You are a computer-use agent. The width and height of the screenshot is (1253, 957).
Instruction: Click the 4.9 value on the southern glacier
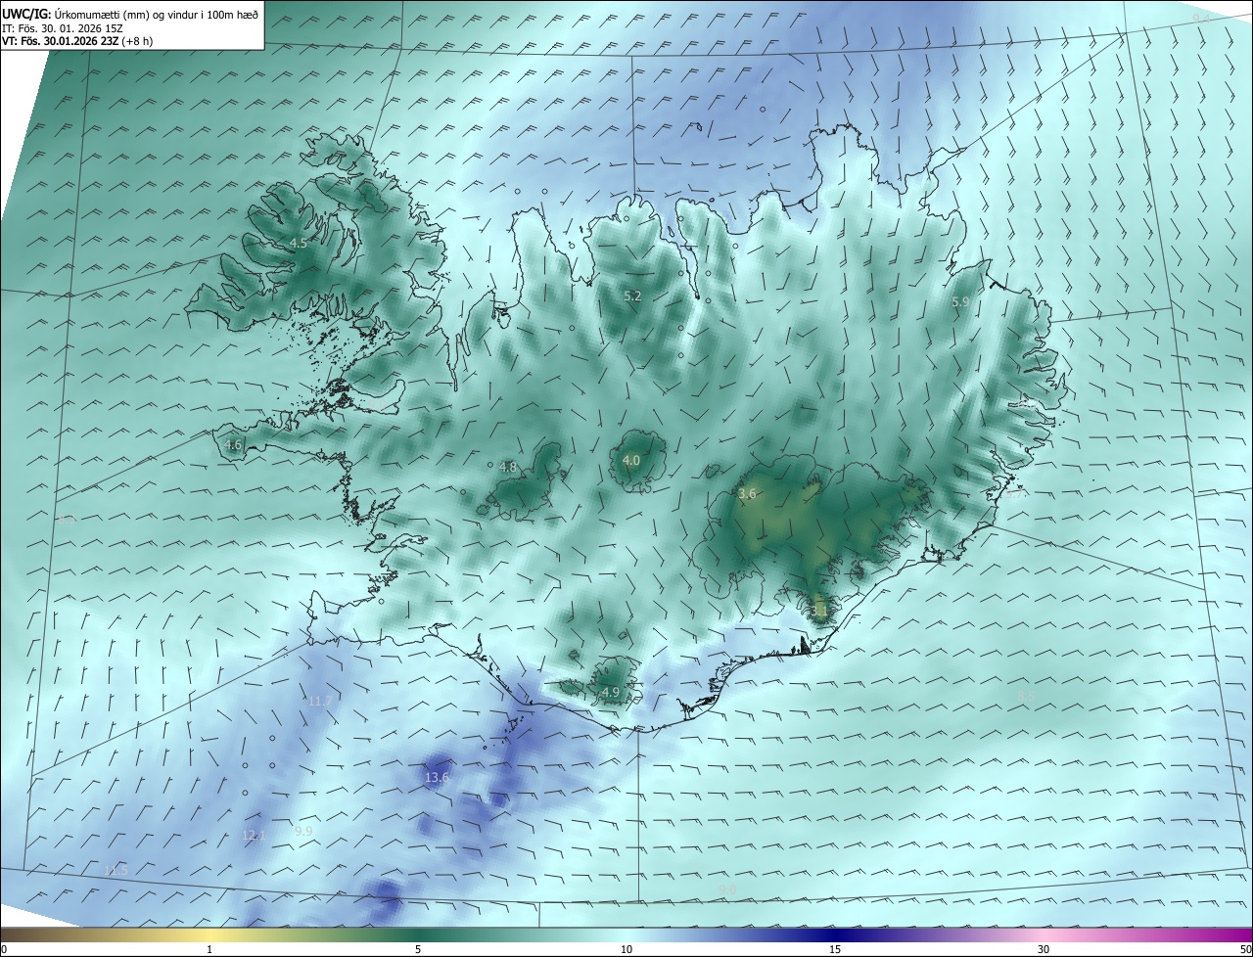pos(611,692)
